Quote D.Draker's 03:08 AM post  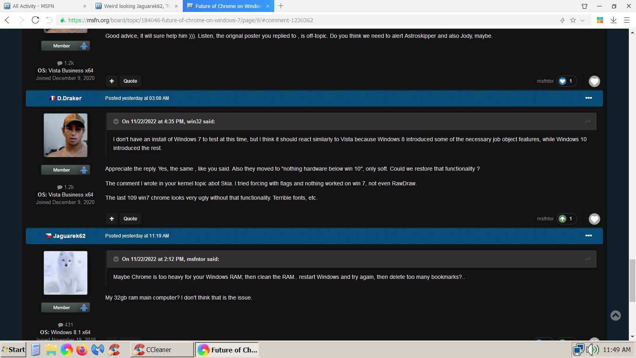[130, 219]
